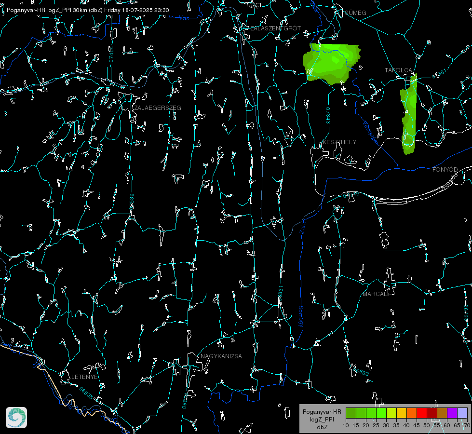Select the 55-60 dBZ brown swatch
Viewport: 472px width, 434px height.
442,413
